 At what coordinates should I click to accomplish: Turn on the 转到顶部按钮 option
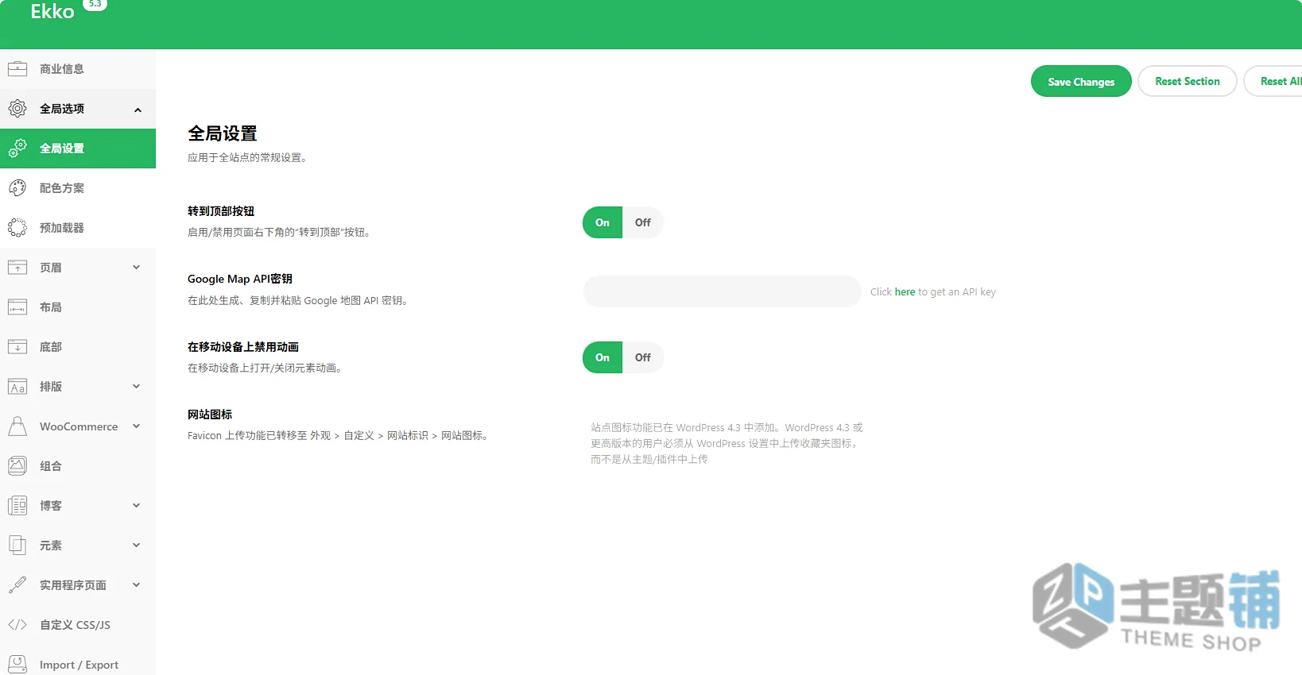[x=603, y=222]
